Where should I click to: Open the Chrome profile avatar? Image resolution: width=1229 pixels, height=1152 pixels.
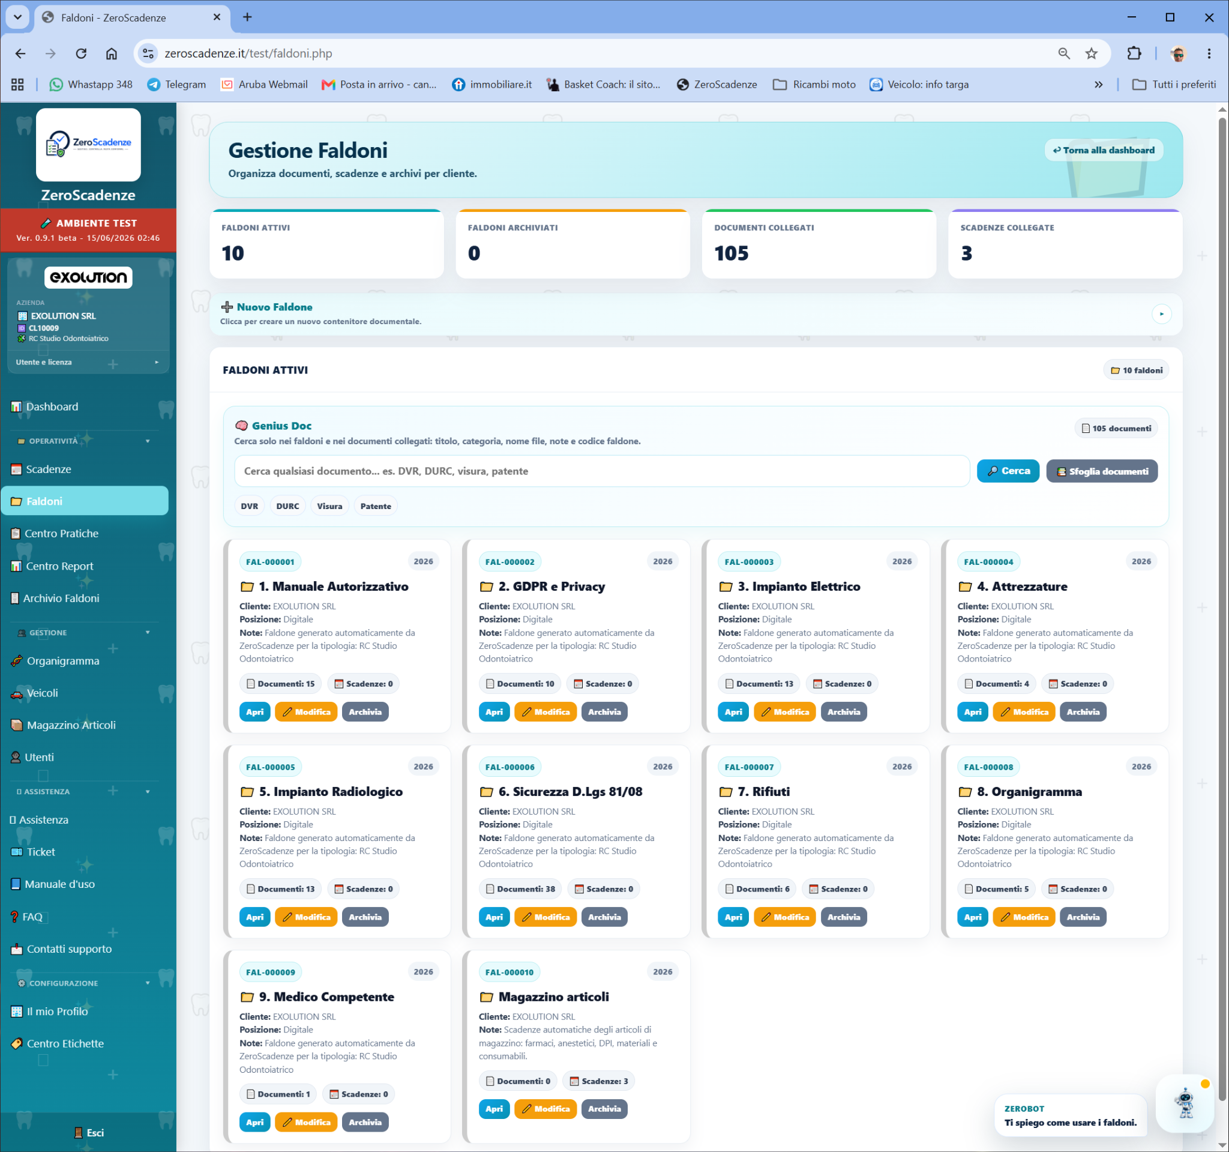[x=1177, y=53]
